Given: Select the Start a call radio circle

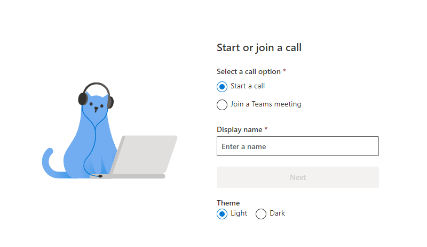Looking at the screenshot, I should coord(222,87).
